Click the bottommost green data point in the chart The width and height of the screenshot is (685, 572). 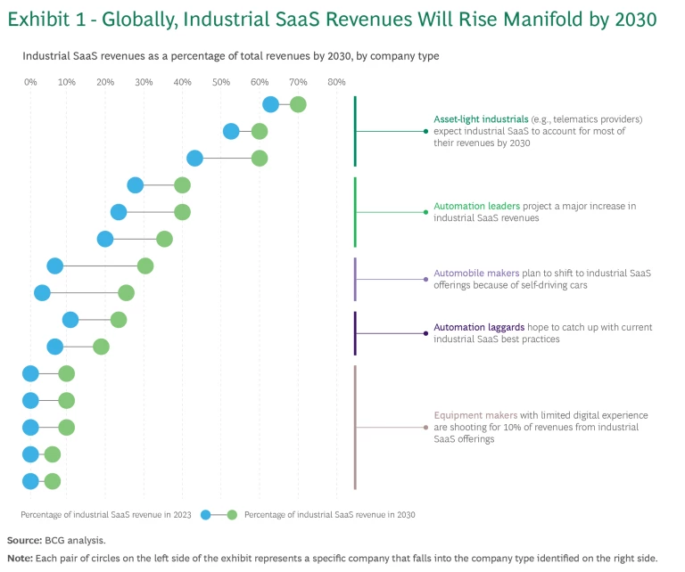[53, 481]
